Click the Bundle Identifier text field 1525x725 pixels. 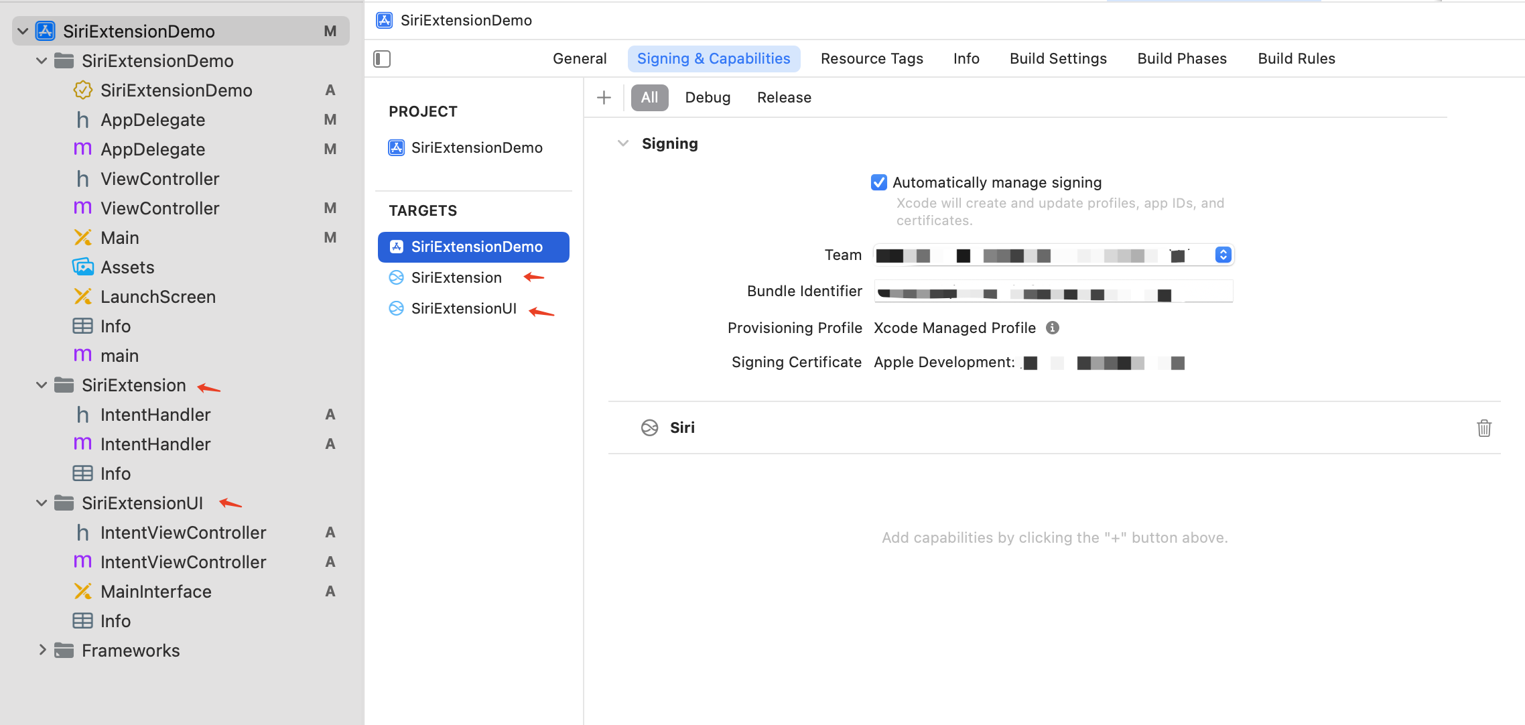coord(1053,291)
